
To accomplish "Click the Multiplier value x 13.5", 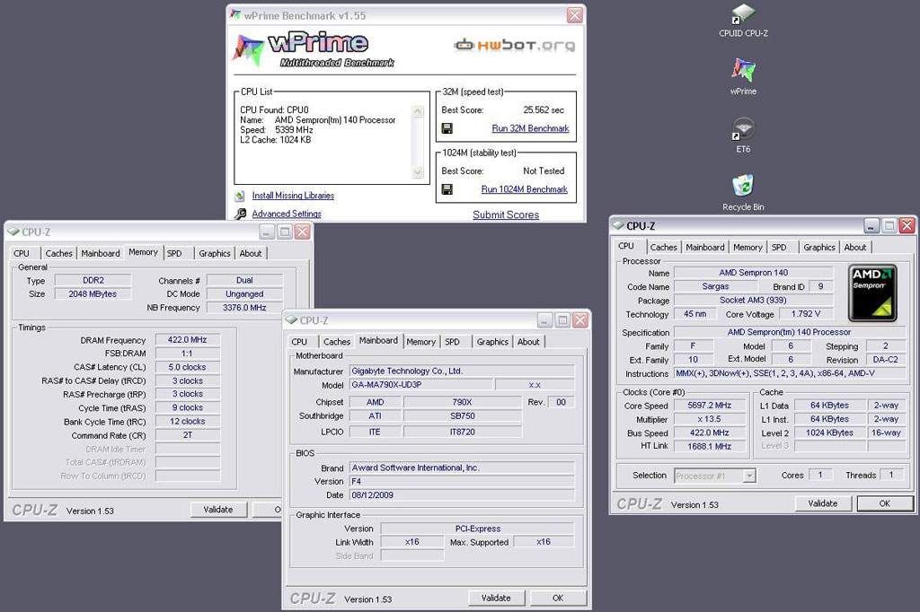I will click(x=710, y=419).
